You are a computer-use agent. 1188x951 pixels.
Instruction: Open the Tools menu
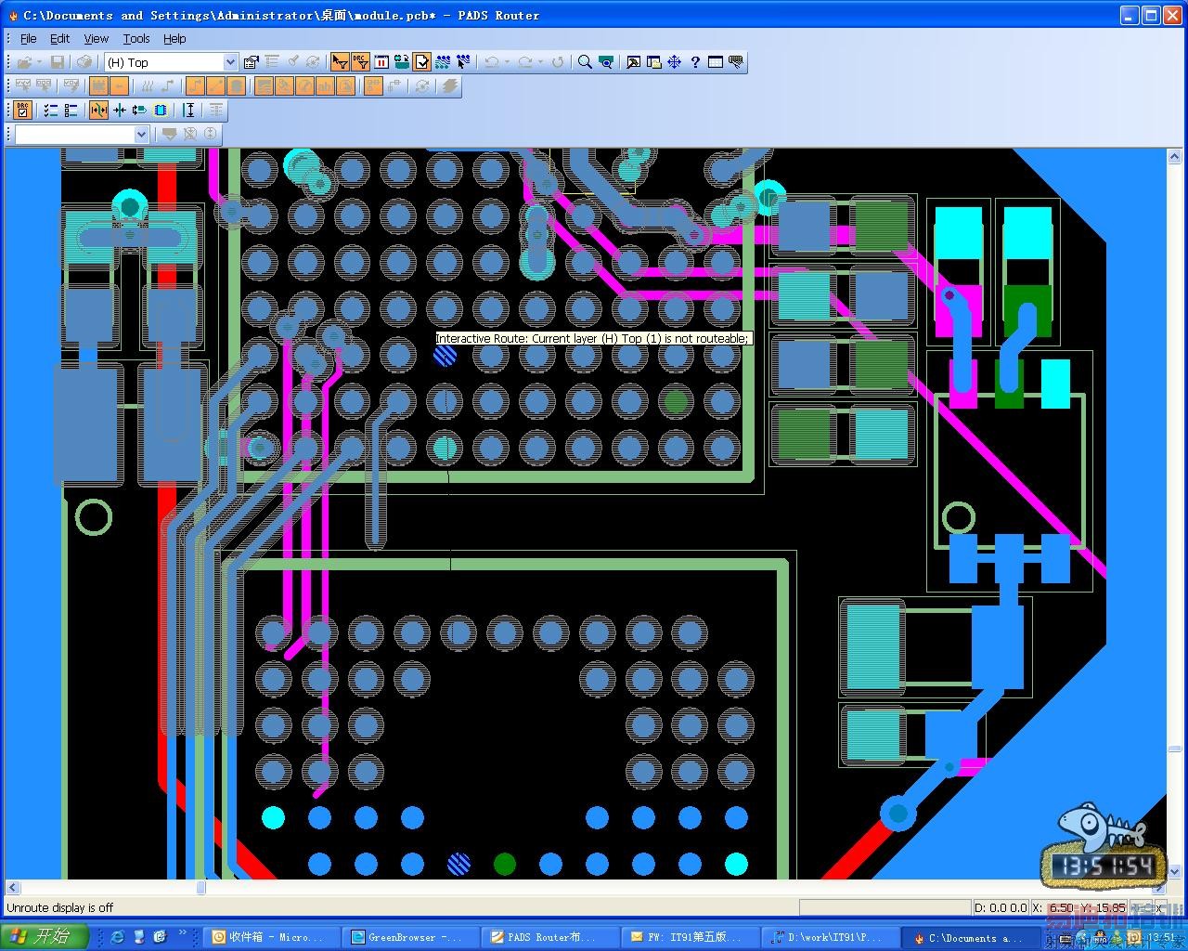[136, 38]
